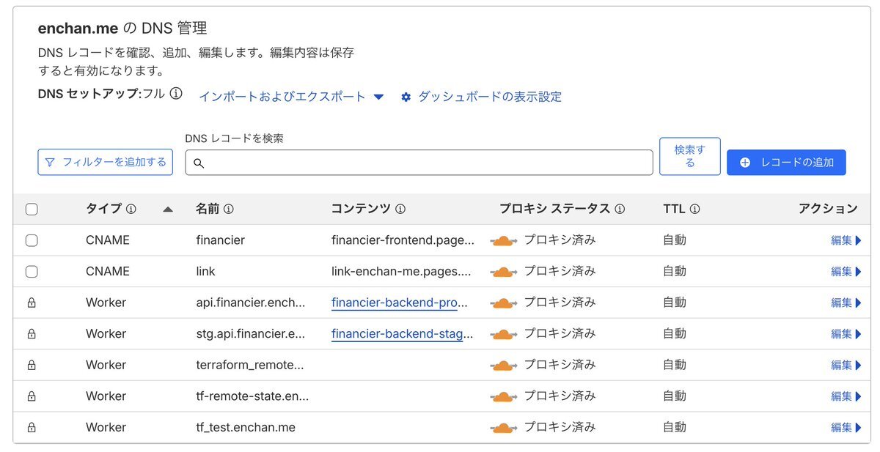Check the financier CNAME record checkbox

tap(32, 240)
